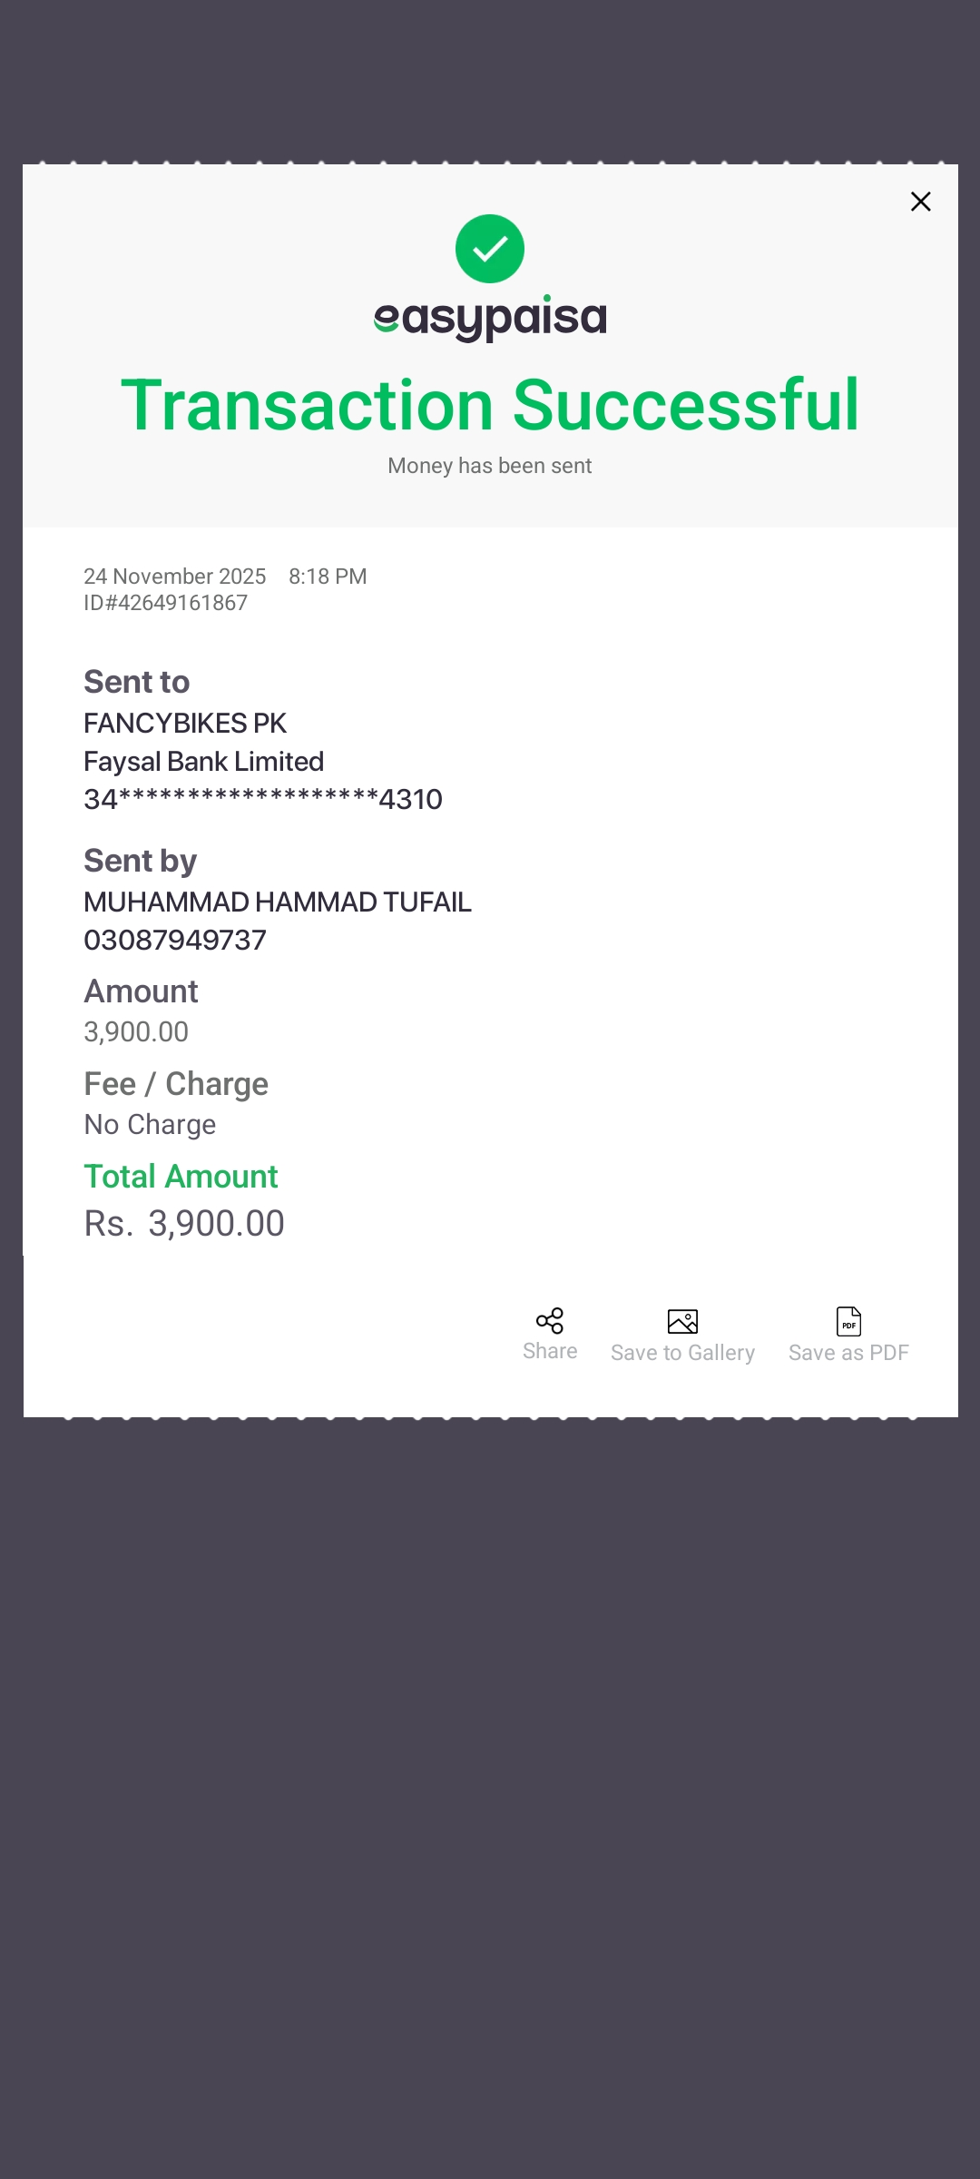
Task: Click the Rs. 3,900.00 total amount value
Action: (x=184, y=1224)
